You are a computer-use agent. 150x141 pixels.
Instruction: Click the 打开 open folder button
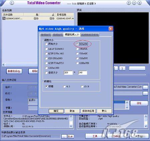[71, 137]
